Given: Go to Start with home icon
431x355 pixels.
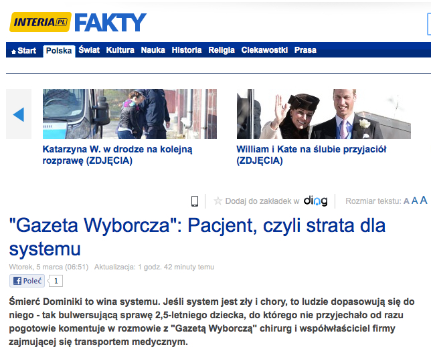Looking at the screenshot, I should click(x=24, y=51).
